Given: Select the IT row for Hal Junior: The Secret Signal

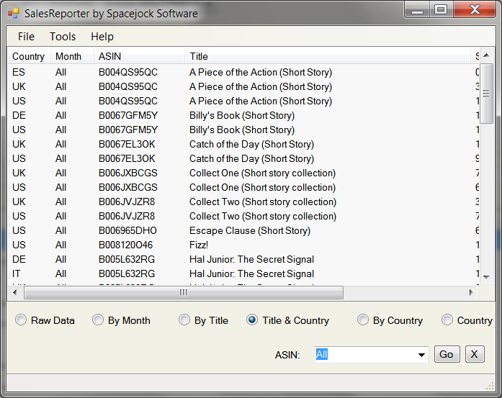Looking at the screenshot, I should tap(243, 273).
